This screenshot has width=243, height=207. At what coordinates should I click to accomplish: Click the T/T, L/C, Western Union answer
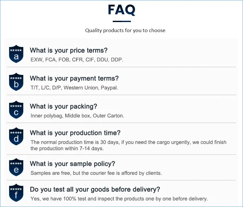[74, 88]
